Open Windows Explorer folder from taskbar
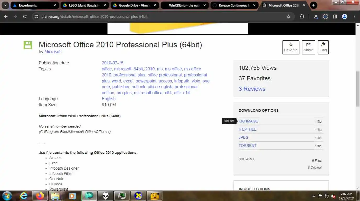 click(55, 196)
